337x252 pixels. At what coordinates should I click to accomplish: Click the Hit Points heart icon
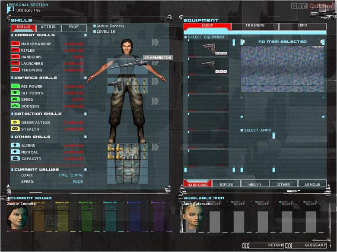point(15,93)
